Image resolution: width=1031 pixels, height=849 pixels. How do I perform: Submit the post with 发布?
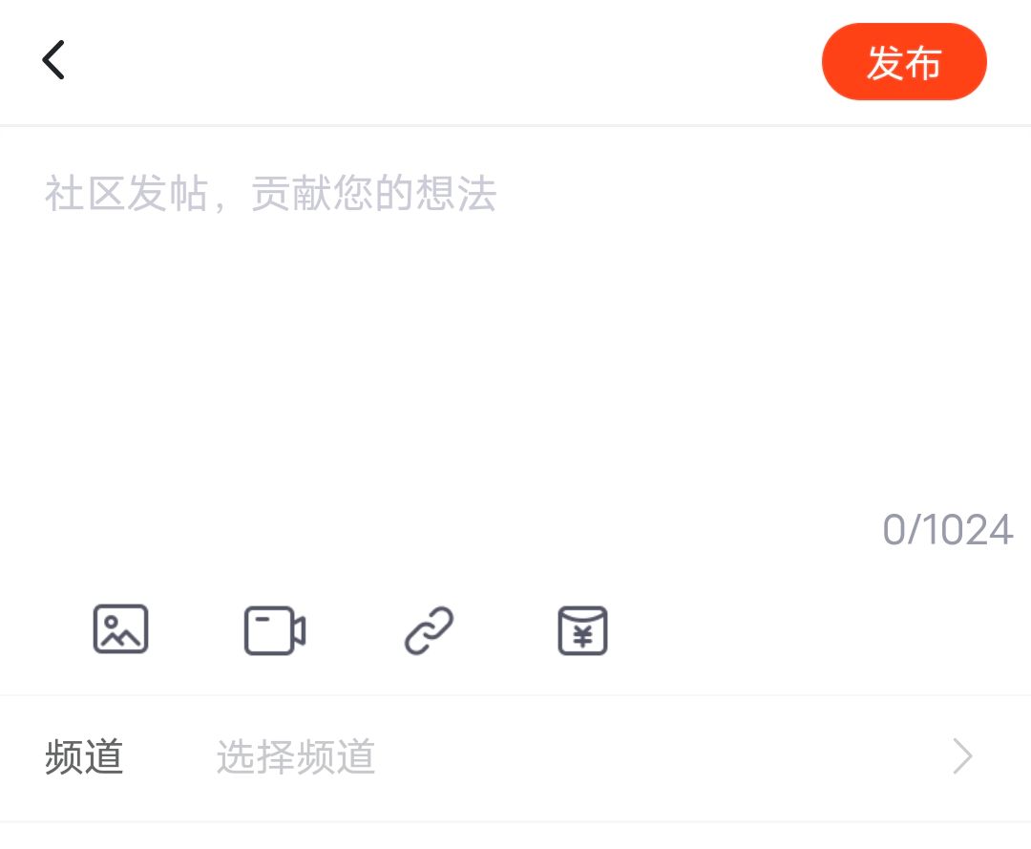coord(904,62)
